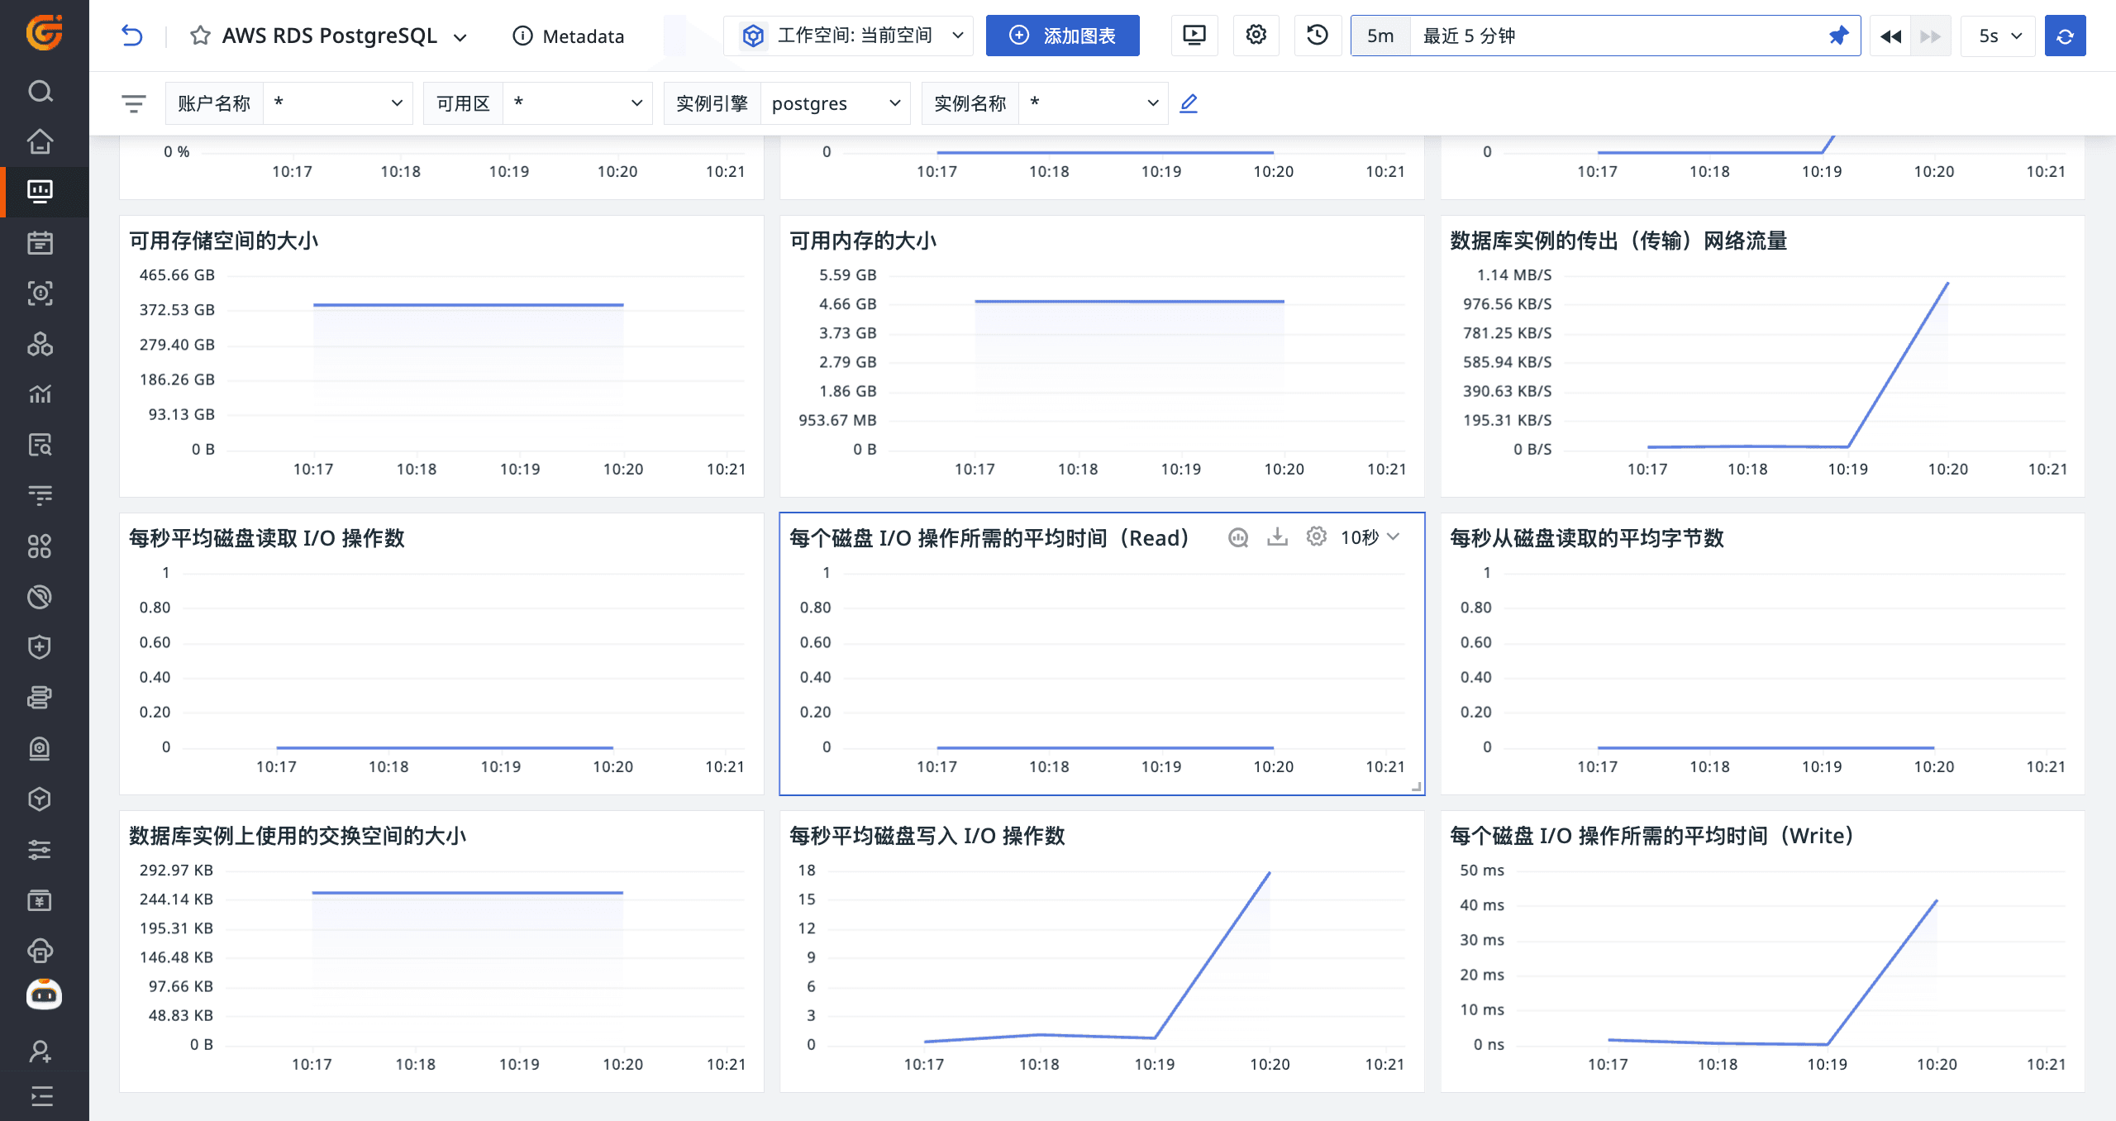Open the trace list sidebar icon
2116x1121 pixels.
(x=41, y=495)
